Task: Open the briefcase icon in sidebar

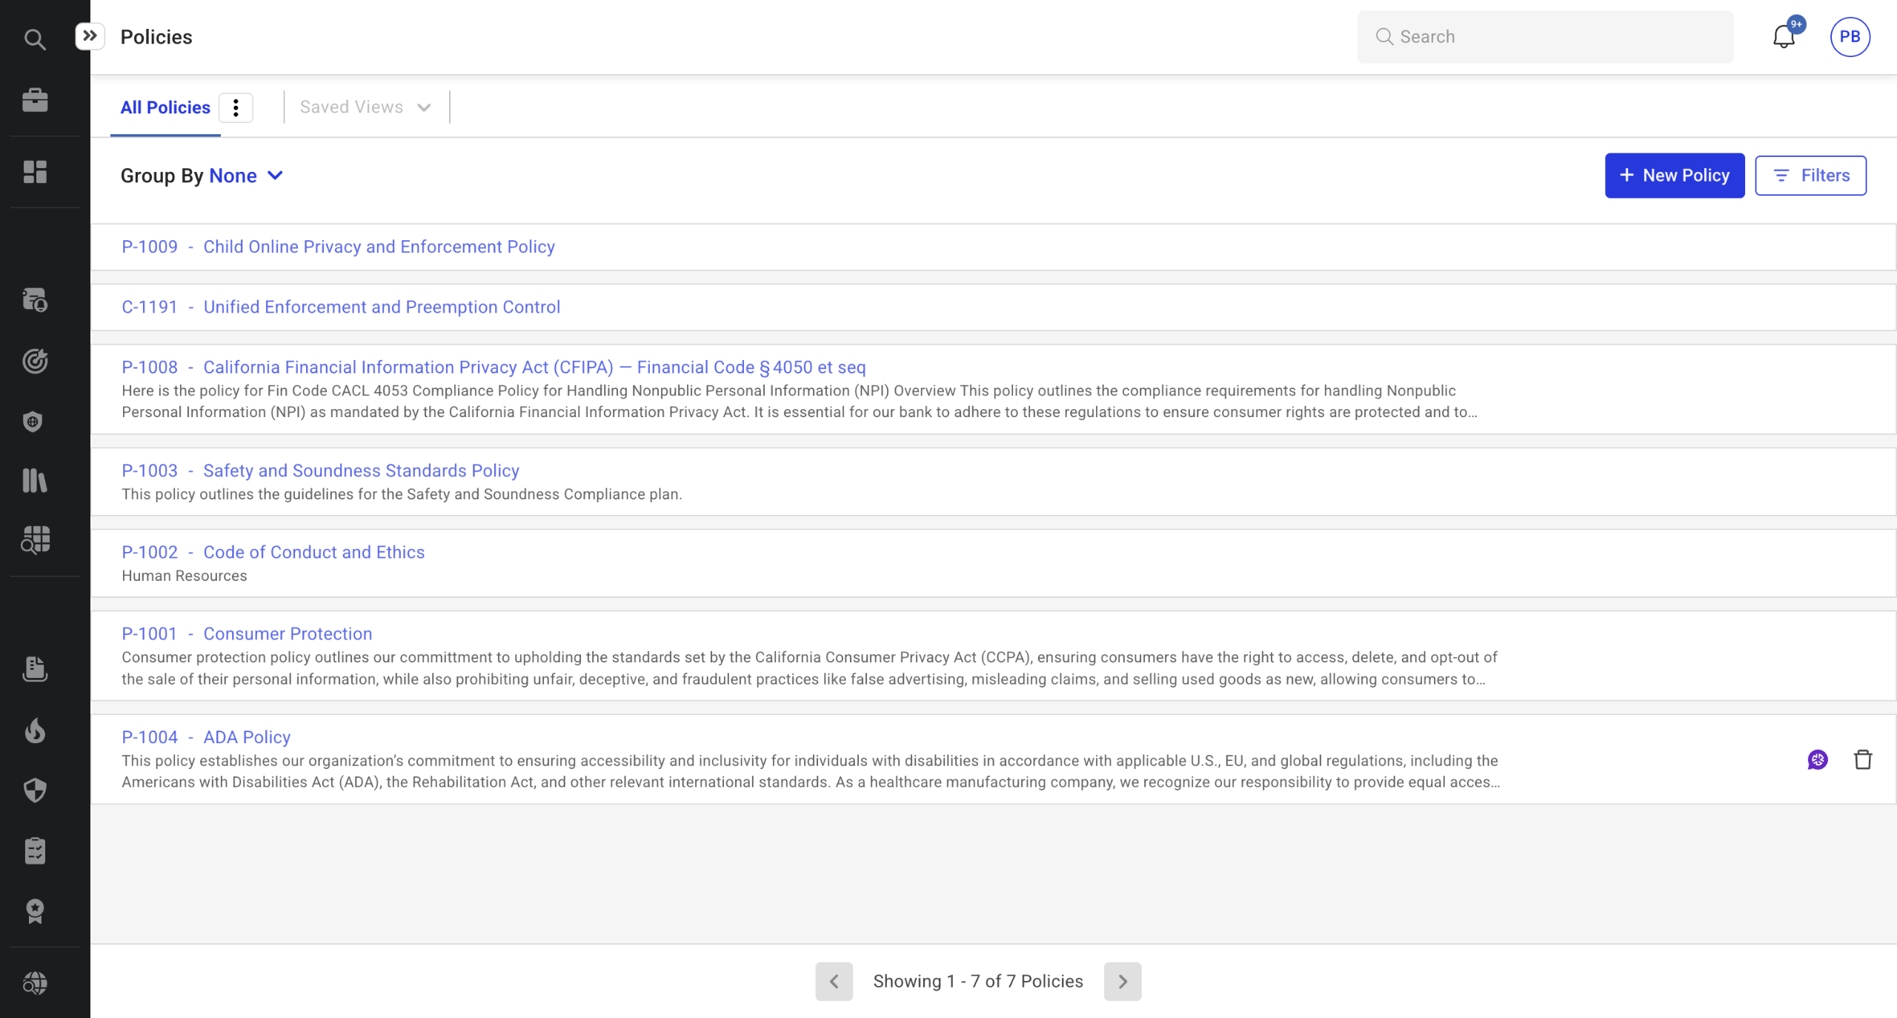Action: (x=35, y=100)
